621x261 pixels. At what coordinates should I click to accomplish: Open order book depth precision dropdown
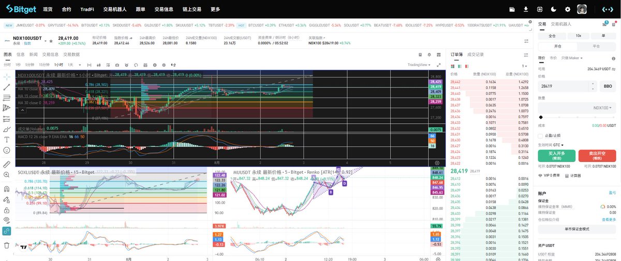[524, 66]
